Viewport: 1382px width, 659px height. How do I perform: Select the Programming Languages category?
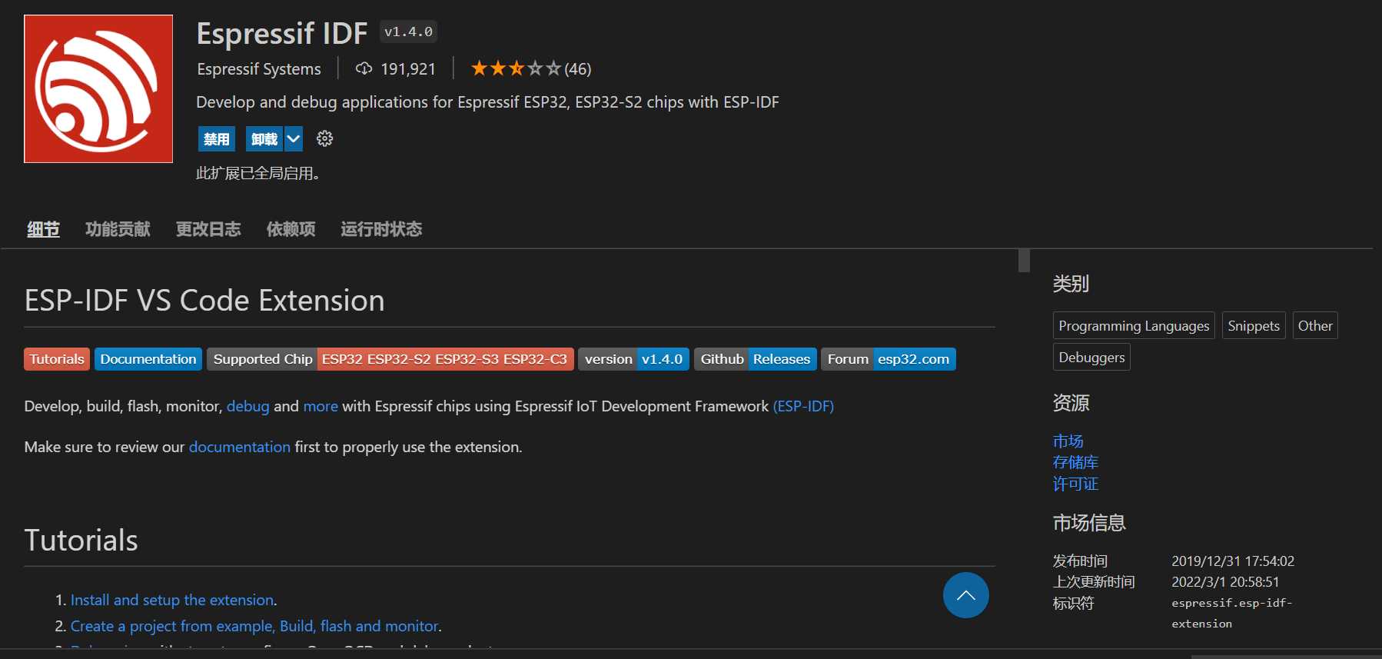pos(1134,325)
